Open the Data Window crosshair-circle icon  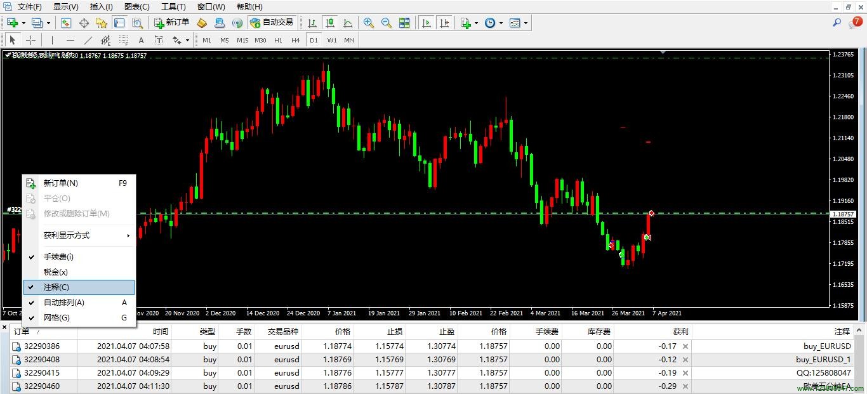tap(84, 23)
